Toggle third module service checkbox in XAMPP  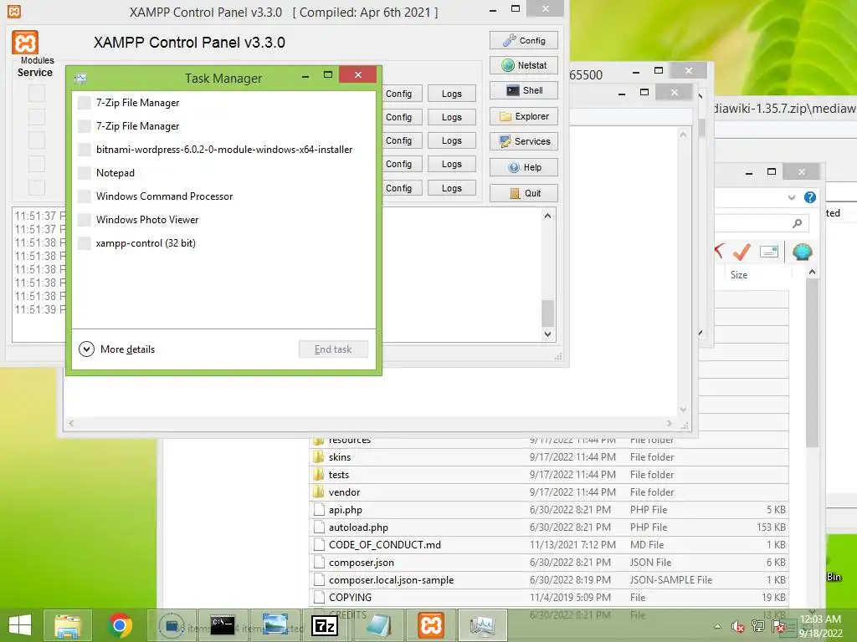[37, 140]
